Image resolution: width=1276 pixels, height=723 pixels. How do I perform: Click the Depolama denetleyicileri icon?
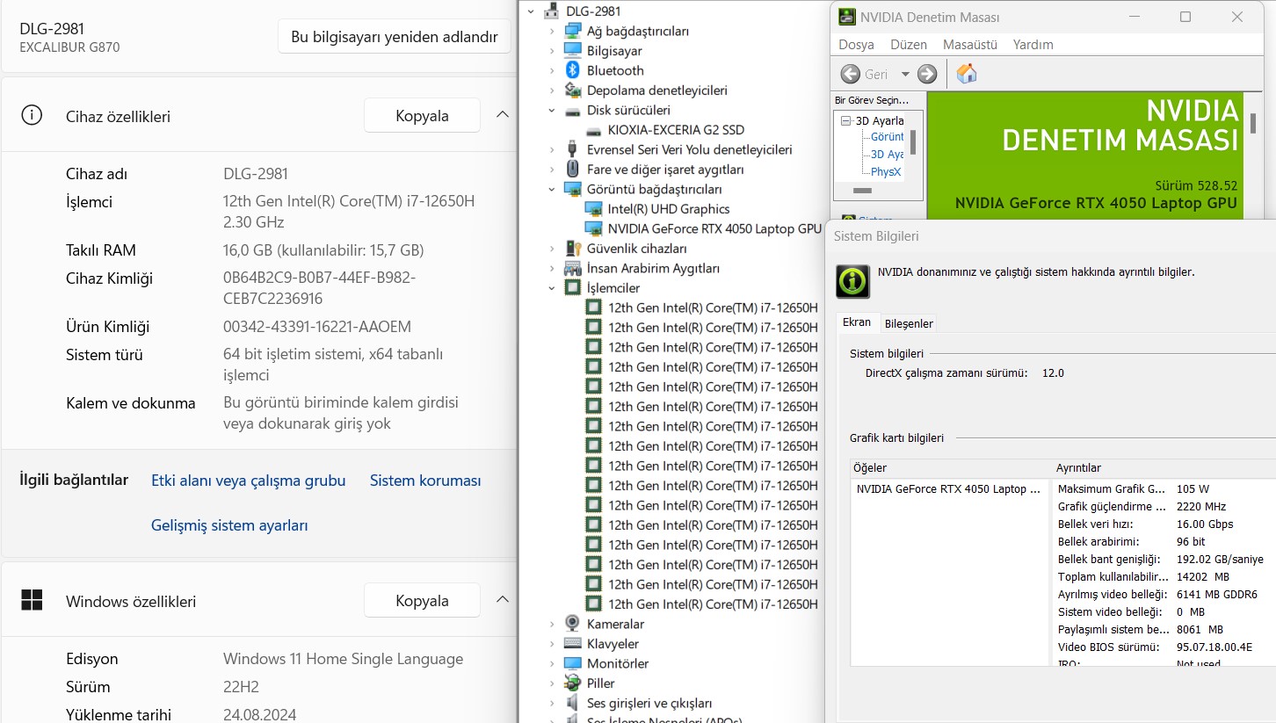pyautogui.click(x=572, y=90)
